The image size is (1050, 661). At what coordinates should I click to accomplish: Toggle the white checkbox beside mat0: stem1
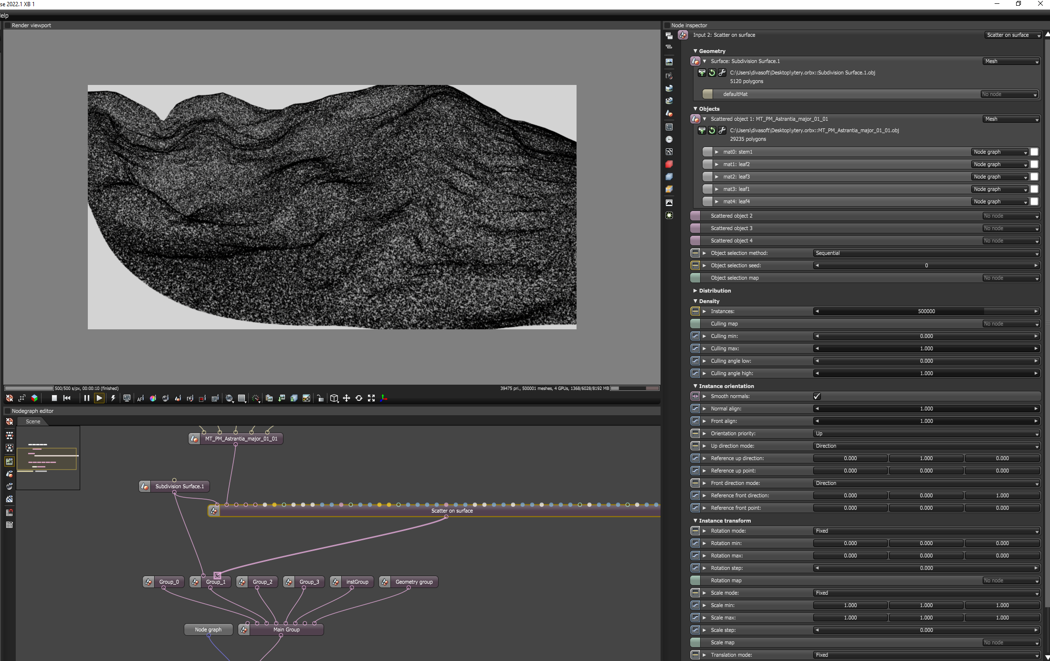click(x=1034, y=152)
